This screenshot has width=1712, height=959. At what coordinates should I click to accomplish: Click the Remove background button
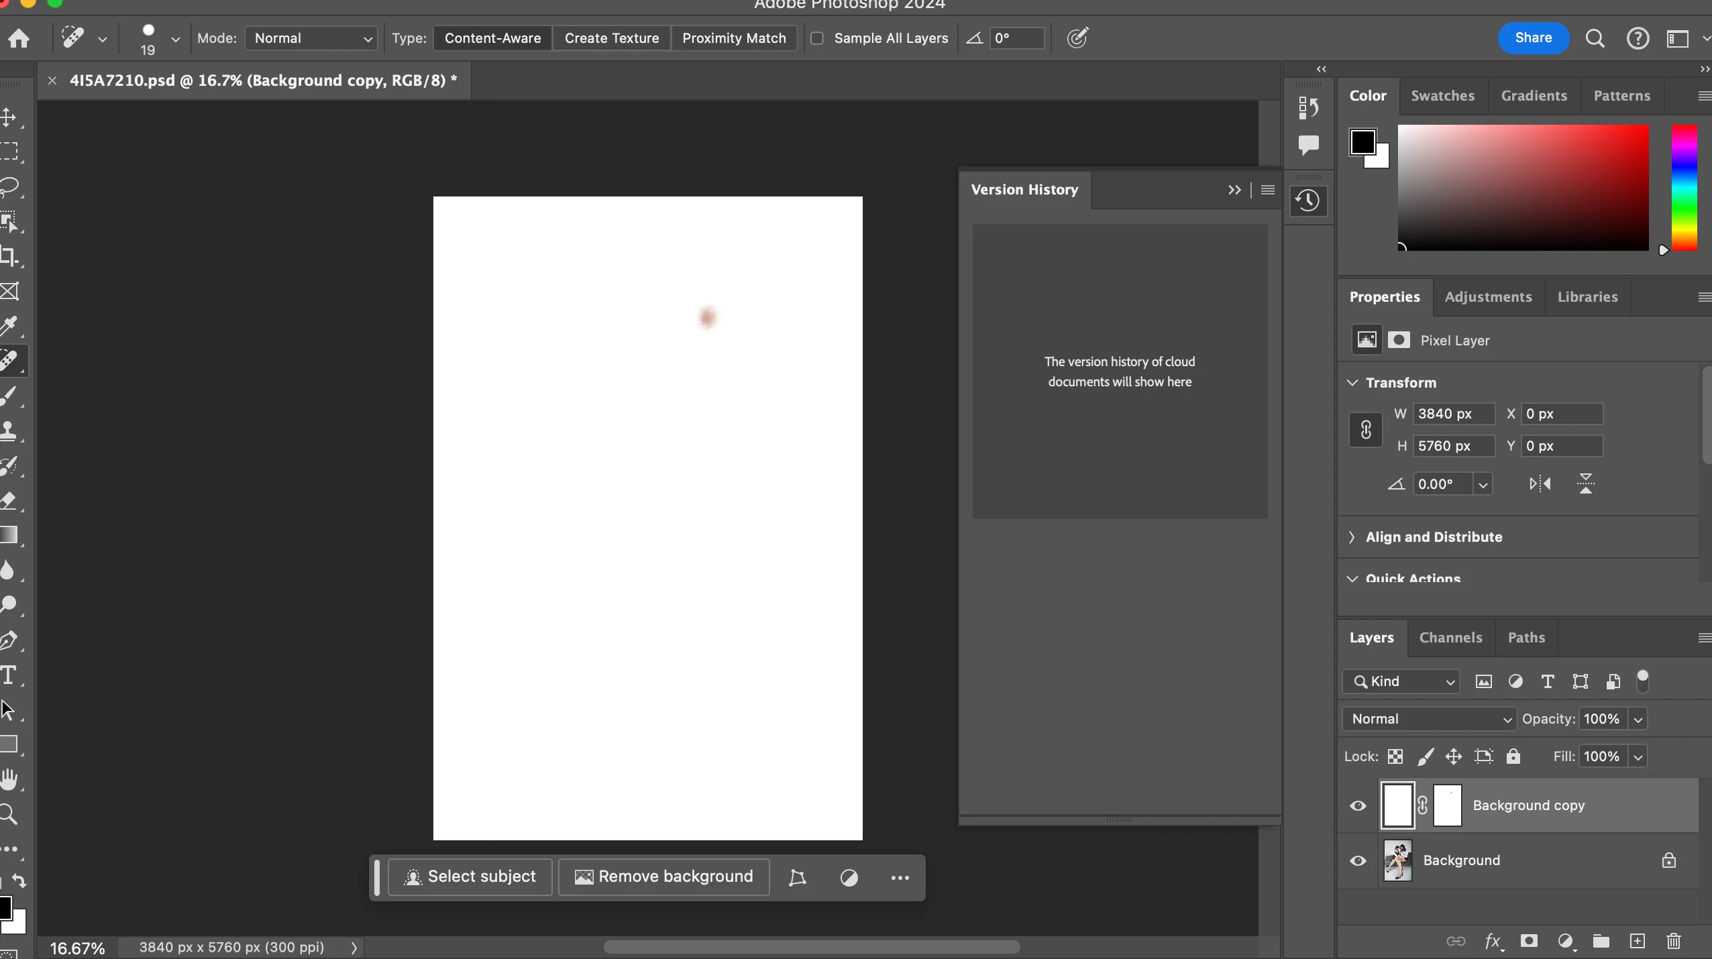coord(663,877)
